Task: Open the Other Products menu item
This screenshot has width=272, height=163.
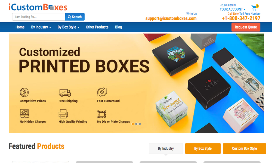Action: [97, 27]
